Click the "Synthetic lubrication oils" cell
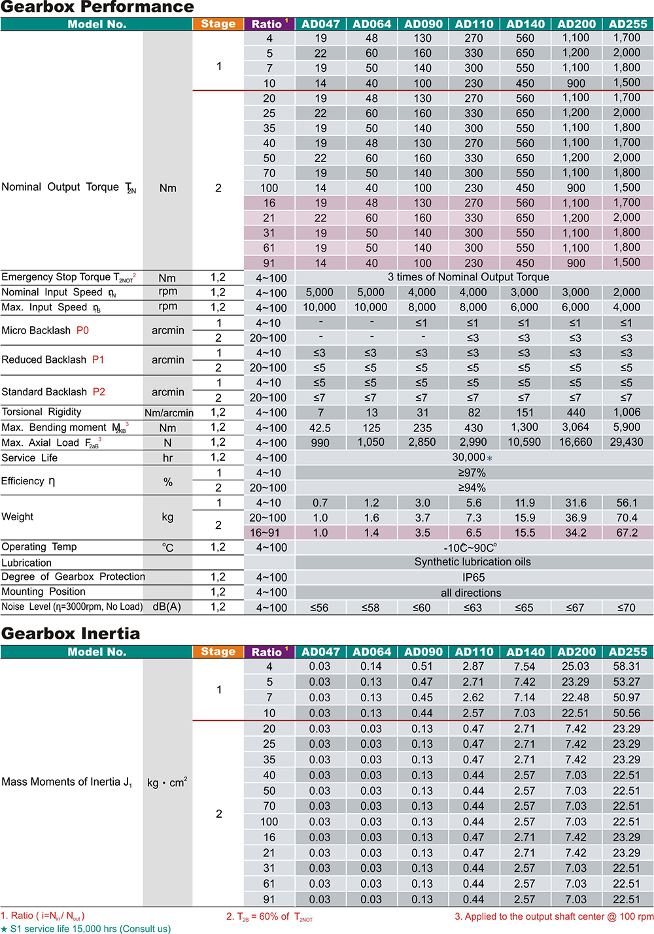 pyautogui.click(x=472, y=562)
